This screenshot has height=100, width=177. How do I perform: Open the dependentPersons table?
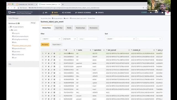click(20, 49)
